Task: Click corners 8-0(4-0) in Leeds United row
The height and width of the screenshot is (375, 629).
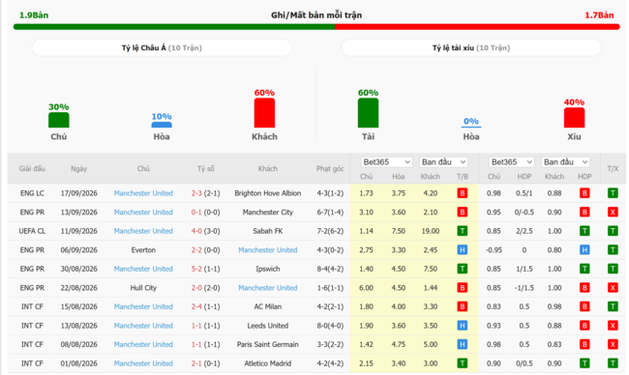Action: [330, 326]
